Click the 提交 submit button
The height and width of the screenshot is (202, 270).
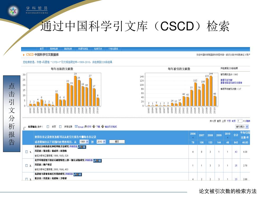coord(117,142)
